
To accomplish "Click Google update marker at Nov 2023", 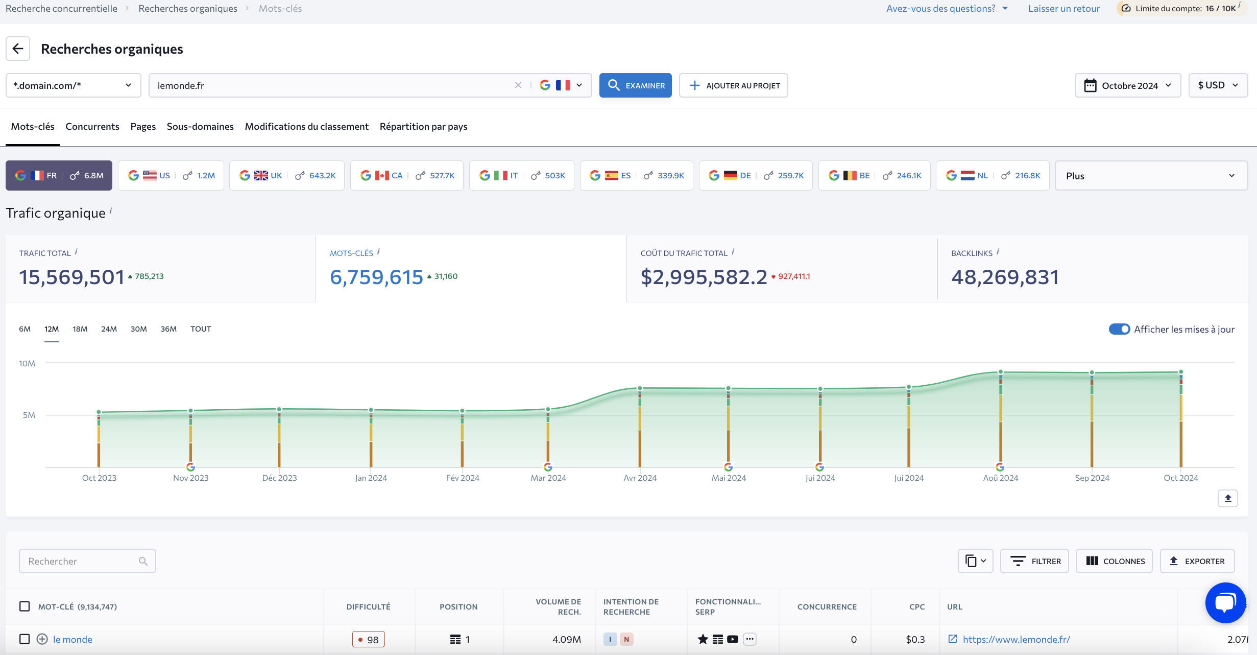I will coord(190,467).
